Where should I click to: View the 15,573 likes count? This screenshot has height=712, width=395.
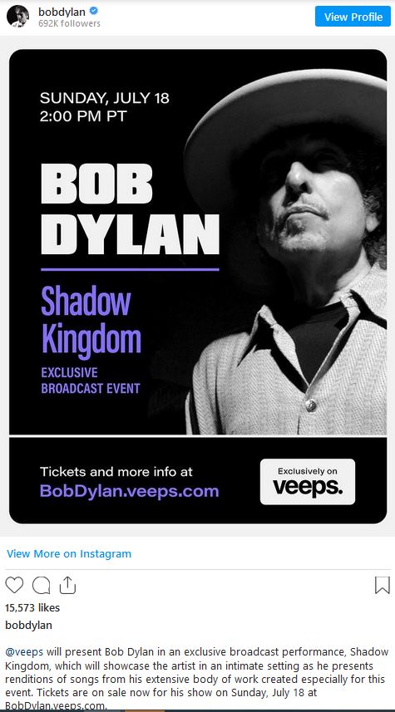click(x=32, y=607)
